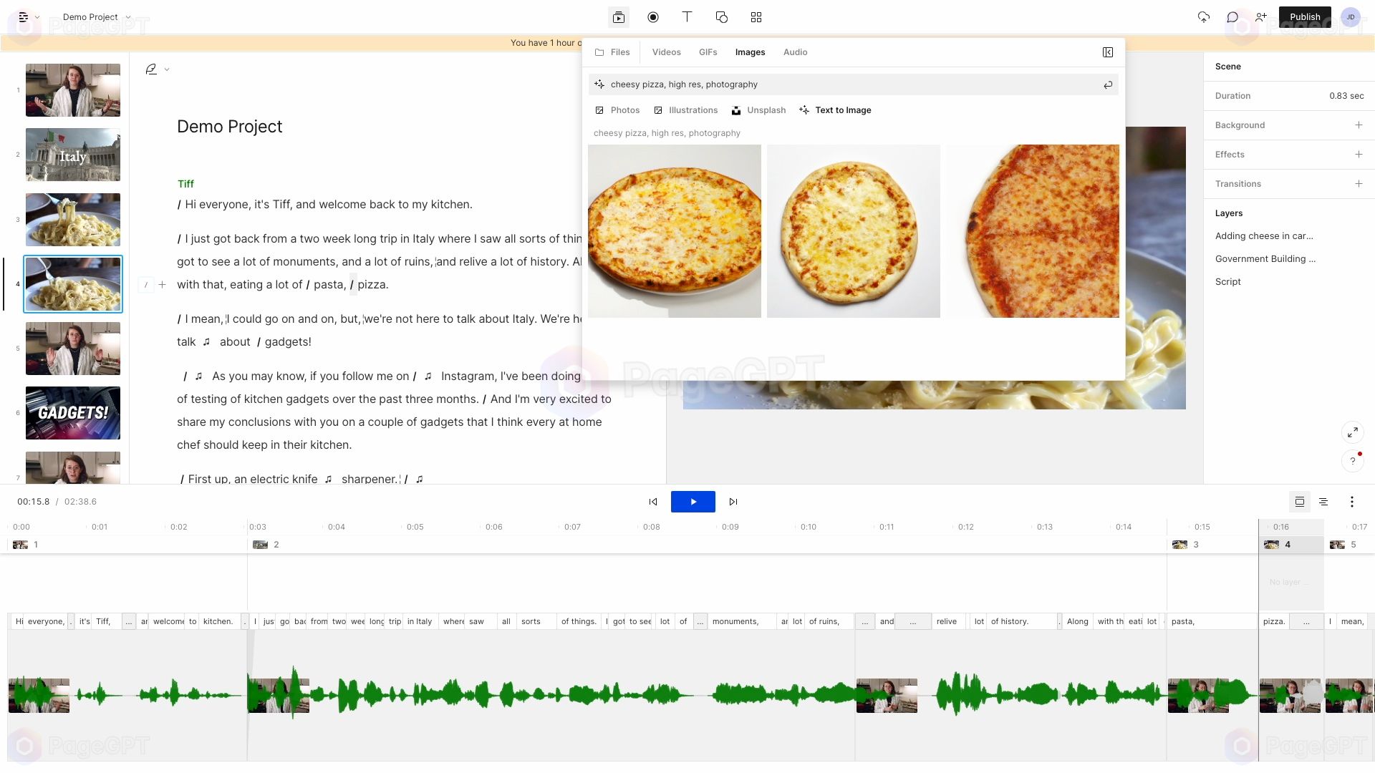Click the play button in transport controls
The image size is (1375, 773).
pos(693,501)
